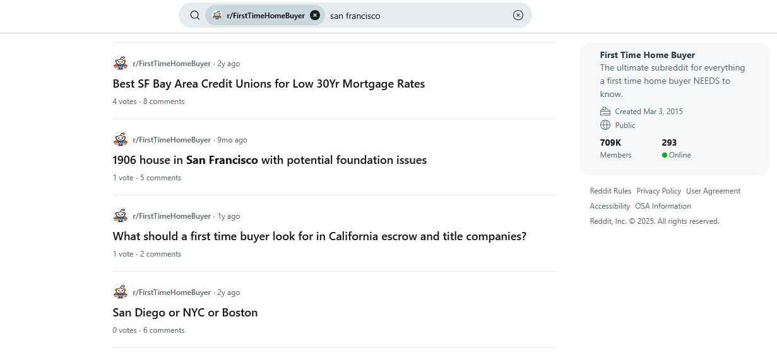
Task: Open California escrow and title companies post
Action: point(319,236)
